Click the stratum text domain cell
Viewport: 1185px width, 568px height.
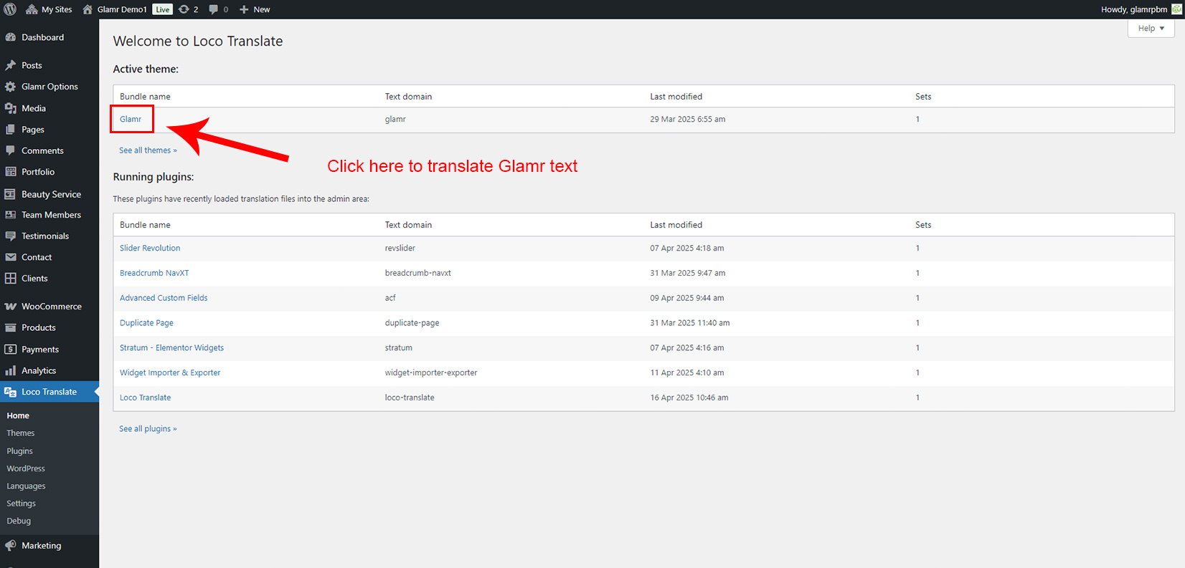pos(399,348)
